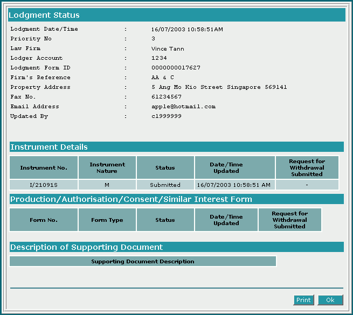353x315 pixels.
Task: Click Firm's Reference value AA & C
Action: point(163,78)
